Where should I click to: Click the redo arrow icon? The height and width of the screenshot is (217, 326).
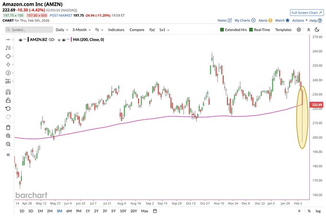tap(8, 117)
